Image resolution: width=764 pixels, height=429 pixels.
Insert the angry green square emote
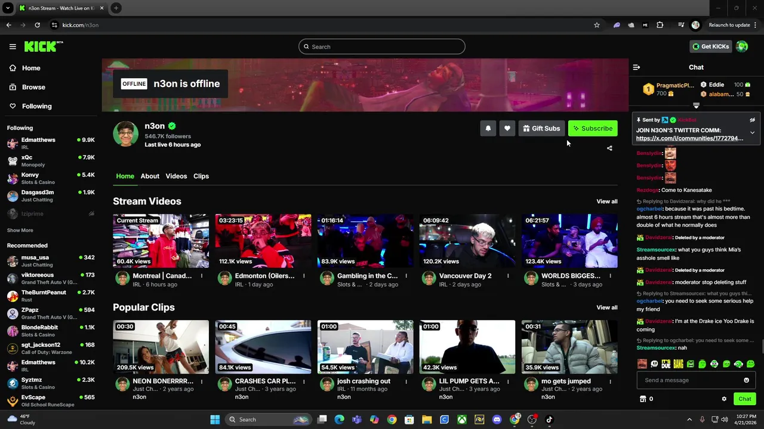tap(690, 364)
